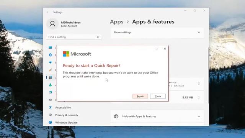Click the search magnifier in Find a setting

point(98,37)
